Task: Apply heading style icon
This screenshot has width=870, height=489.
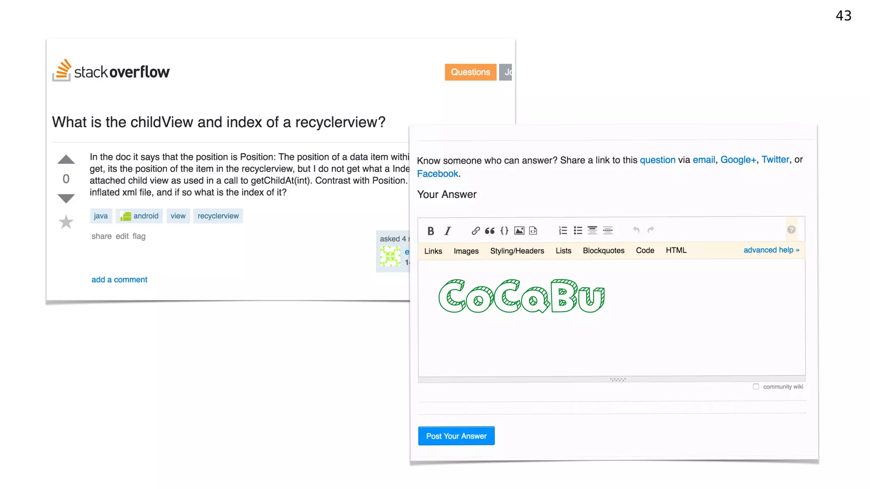Action: coord(592,230)
